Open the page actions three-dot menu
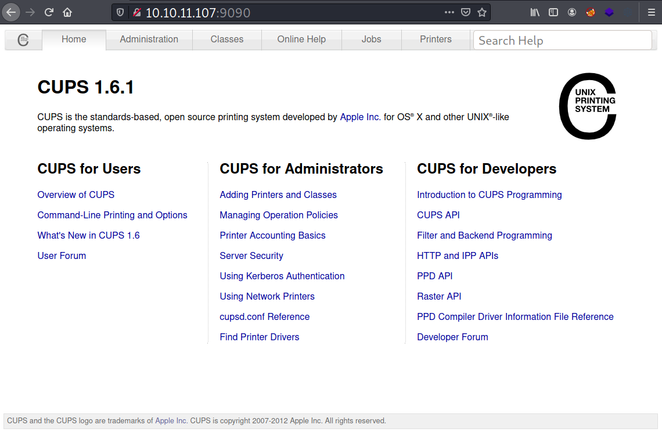 pyautogui.click(x=449, y=12)
